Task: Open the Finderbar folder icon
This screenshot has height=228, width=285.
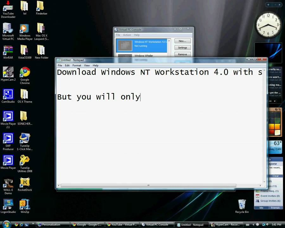Action: [41, 8]
